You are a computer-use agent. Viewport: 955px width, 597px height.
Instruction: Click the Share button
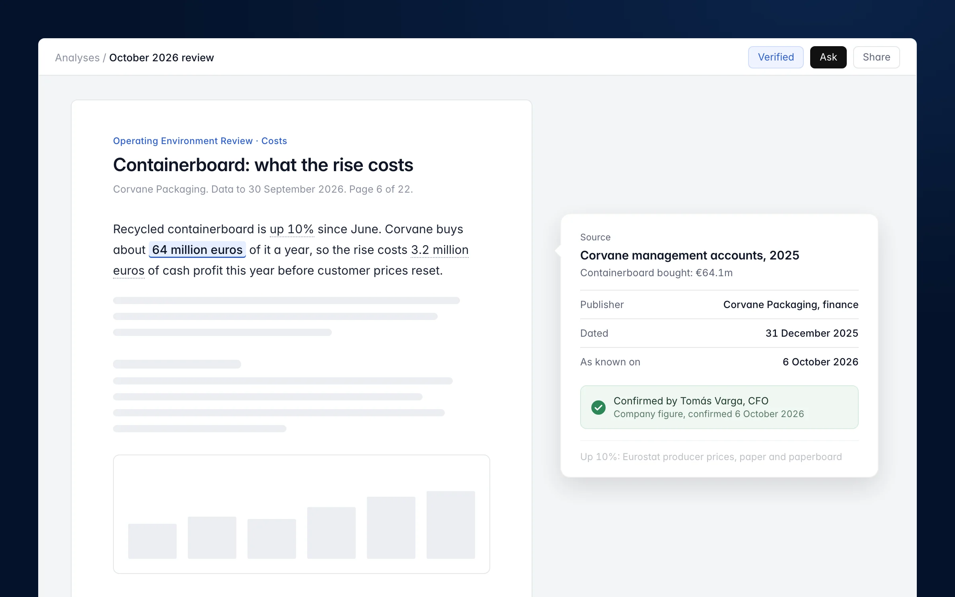[876, 57]
